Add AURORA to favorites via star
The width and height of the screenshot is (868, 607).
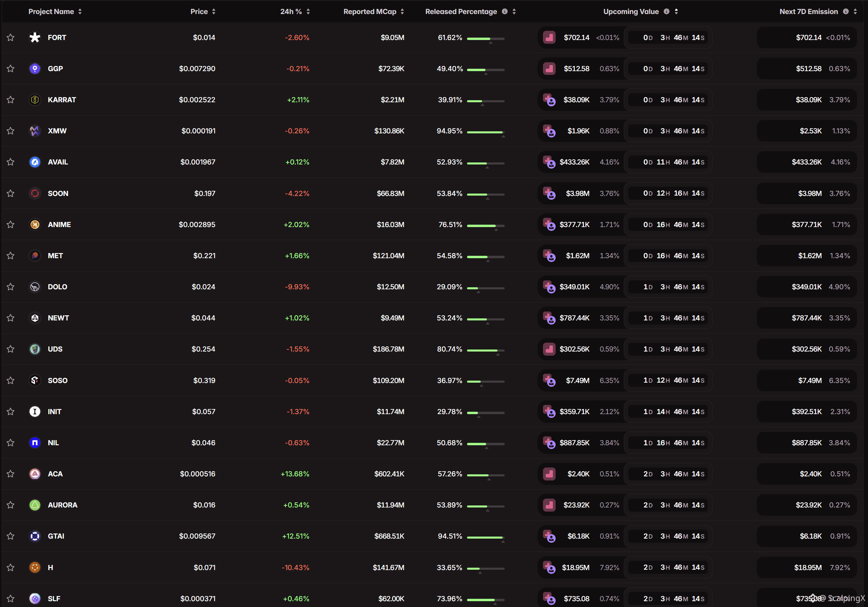(11, 505)
